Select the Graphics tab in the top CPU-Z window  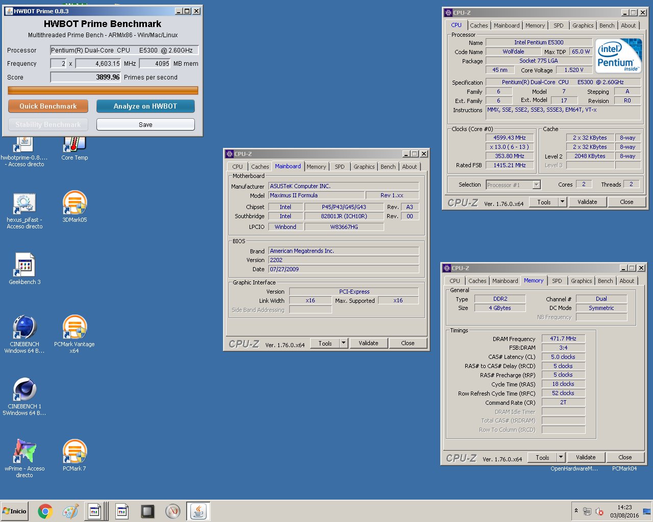pyautogui.click(x=583, y=25)
